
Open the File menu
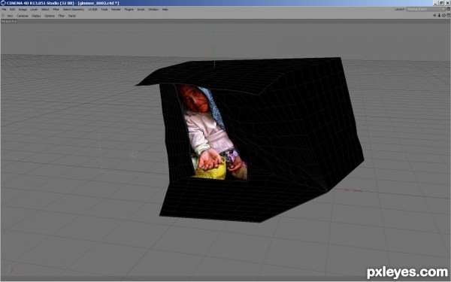[x=4, y=10]
